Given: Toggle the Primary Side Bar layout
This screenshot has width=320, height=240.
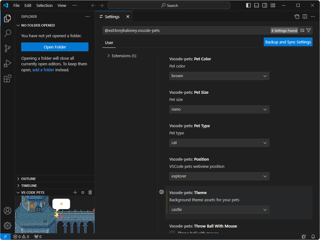Looking at the screenshot, I should coord(248,5).
